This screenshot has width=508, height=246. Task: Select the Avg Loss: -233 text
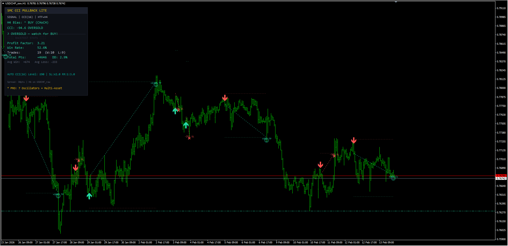point(46,62)
